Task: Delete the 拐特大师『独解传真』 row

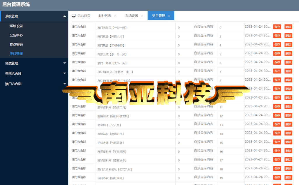Action: click(288, 142)
